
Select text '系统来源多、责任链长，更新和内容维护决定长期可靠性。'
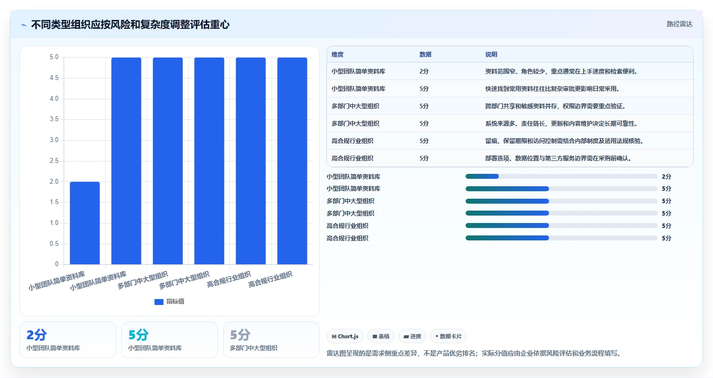pyautogui.click(x=561, y=124)
